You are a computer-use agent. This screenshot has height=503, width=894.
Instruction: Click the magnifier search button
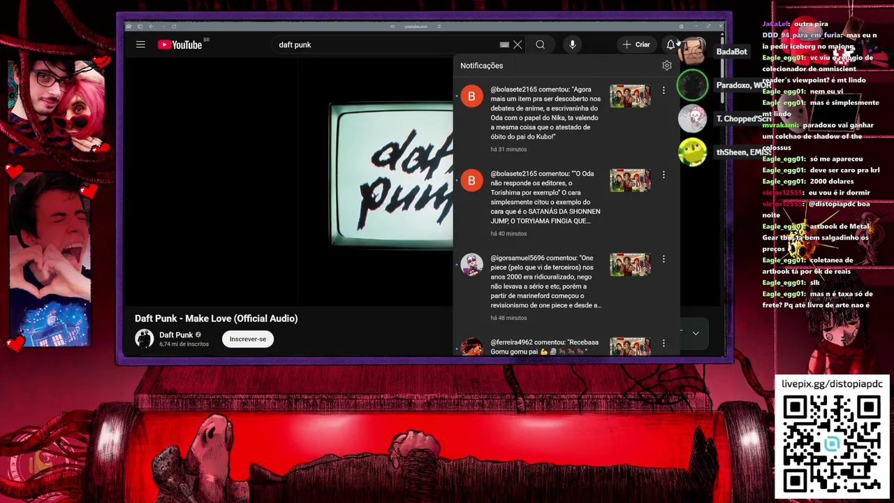tap(540, 45)
